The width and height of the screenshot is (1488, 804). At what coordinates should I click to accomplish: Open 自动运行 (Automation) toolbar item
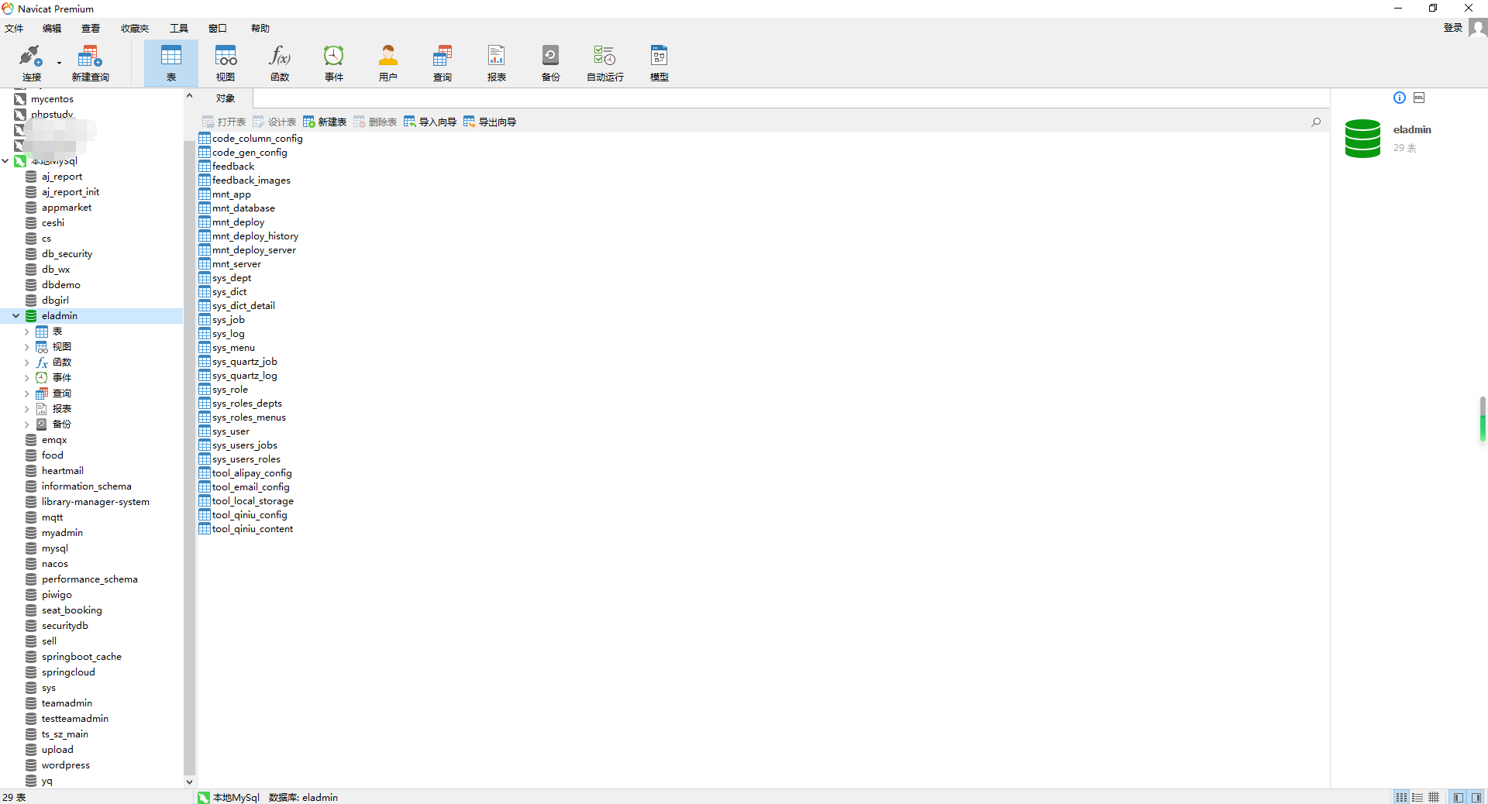pos(605,63)
